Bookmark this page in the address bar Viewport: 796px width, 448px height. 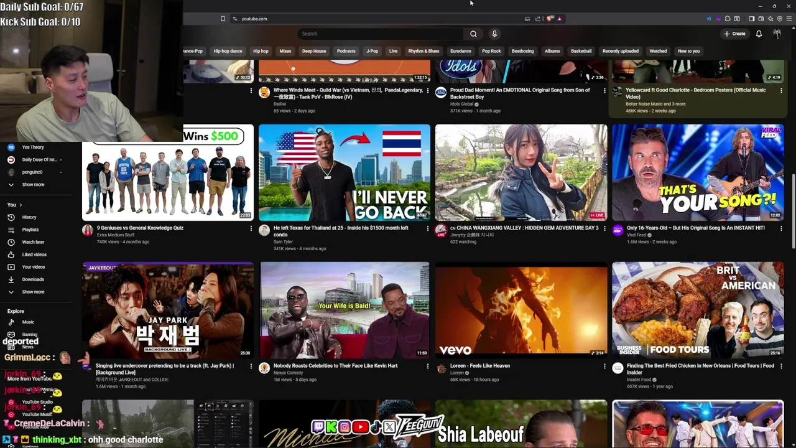point(223,19)
